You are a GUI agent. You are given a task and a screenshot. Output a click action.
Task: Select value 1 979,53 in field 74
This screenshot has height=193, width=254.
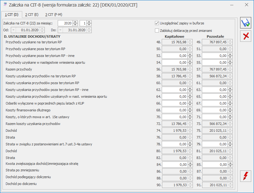click(x=180, y=131)
